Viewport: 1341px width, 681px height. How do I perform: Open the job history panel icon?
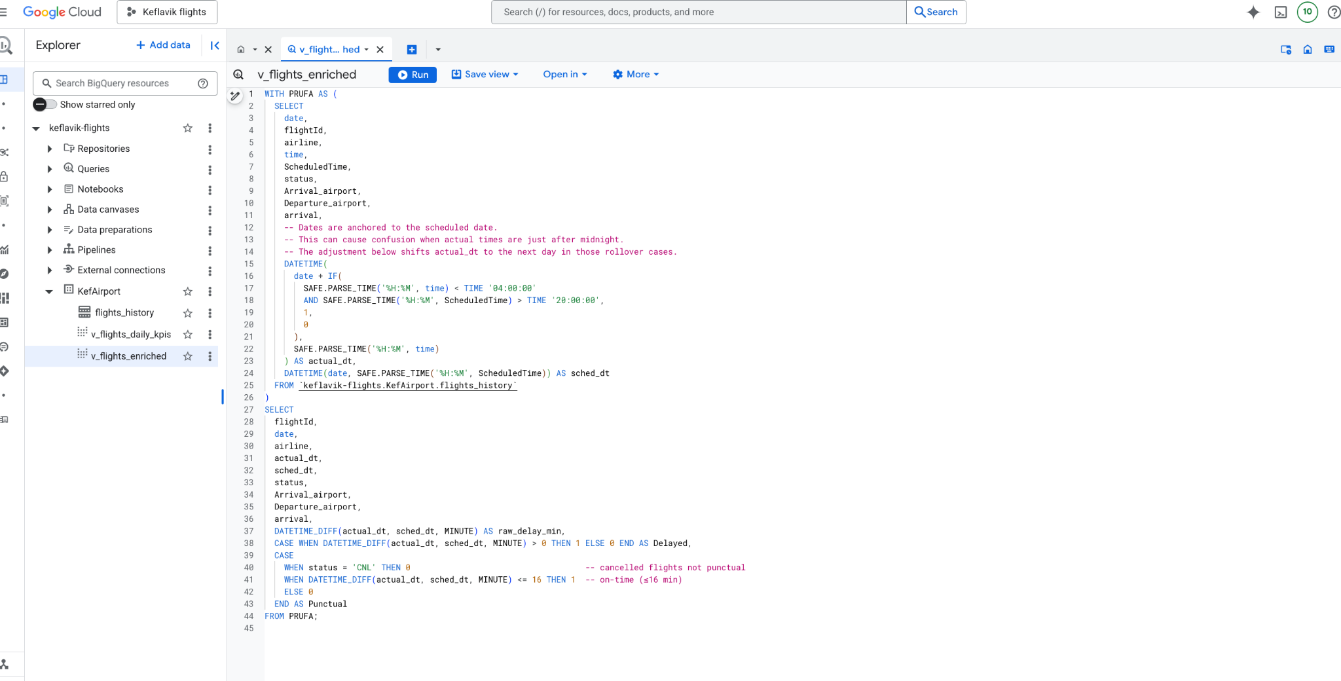tap(1286, 49)
